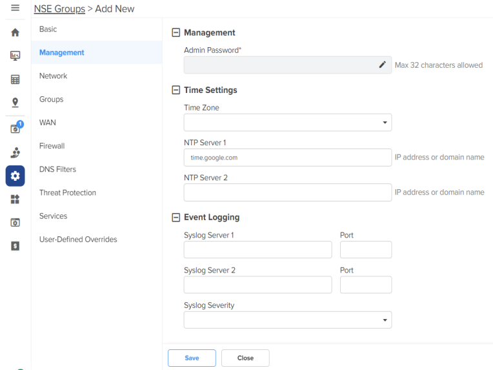The image size is (493, 370).
Task: Collapse the Management section
Action: point(176,32)
